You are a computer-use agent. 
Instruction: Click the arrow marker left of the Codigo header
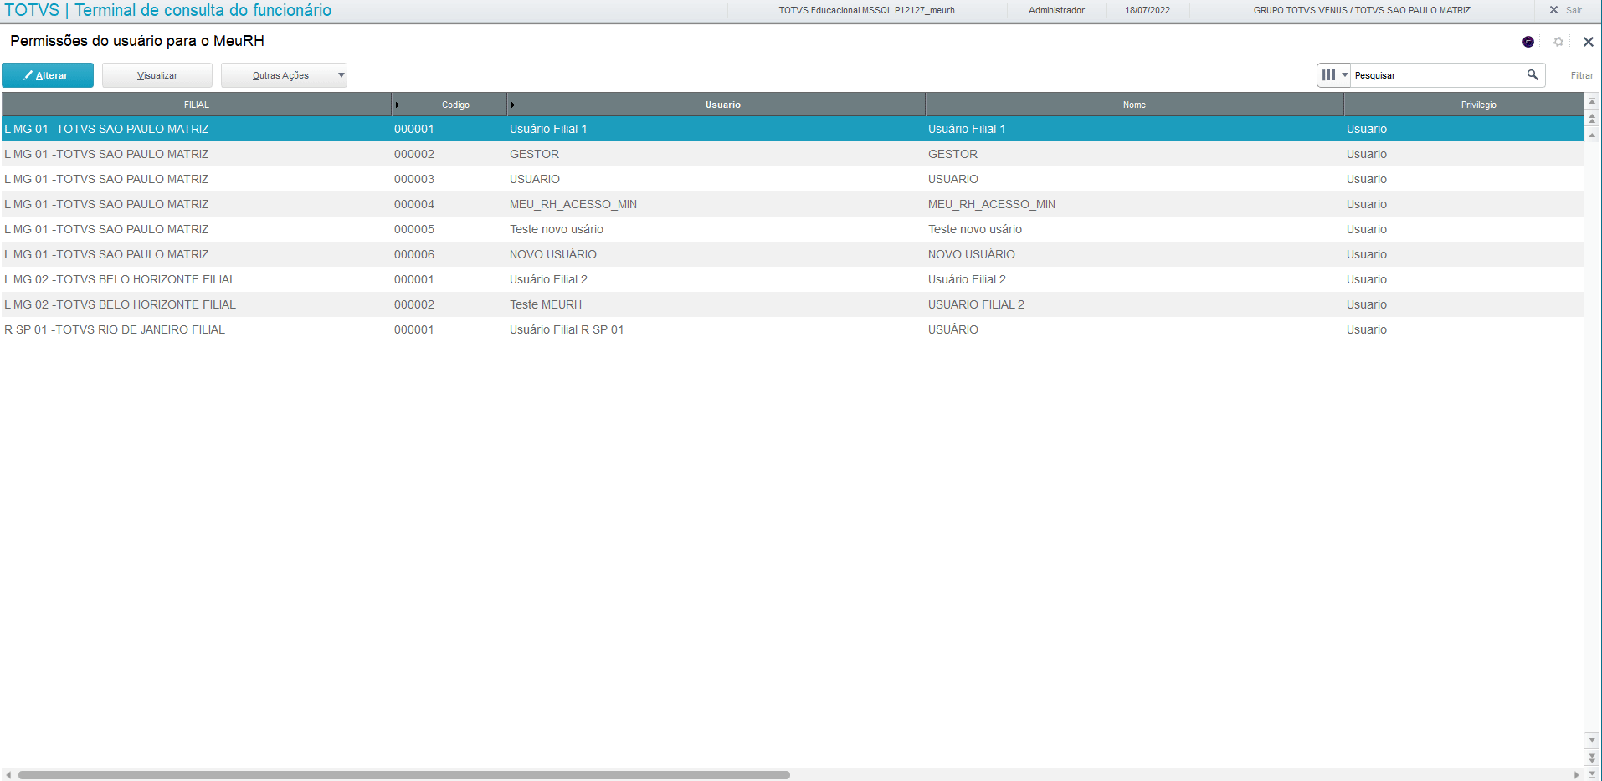click(398, 105)
